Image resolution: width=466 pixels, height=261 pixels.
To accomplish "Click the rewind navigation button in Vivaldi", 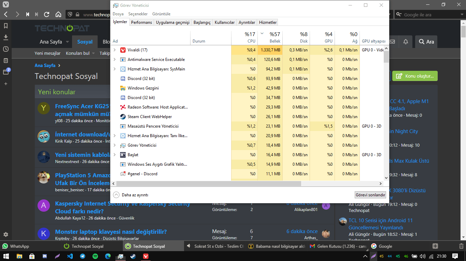I will tap(28, 15).
